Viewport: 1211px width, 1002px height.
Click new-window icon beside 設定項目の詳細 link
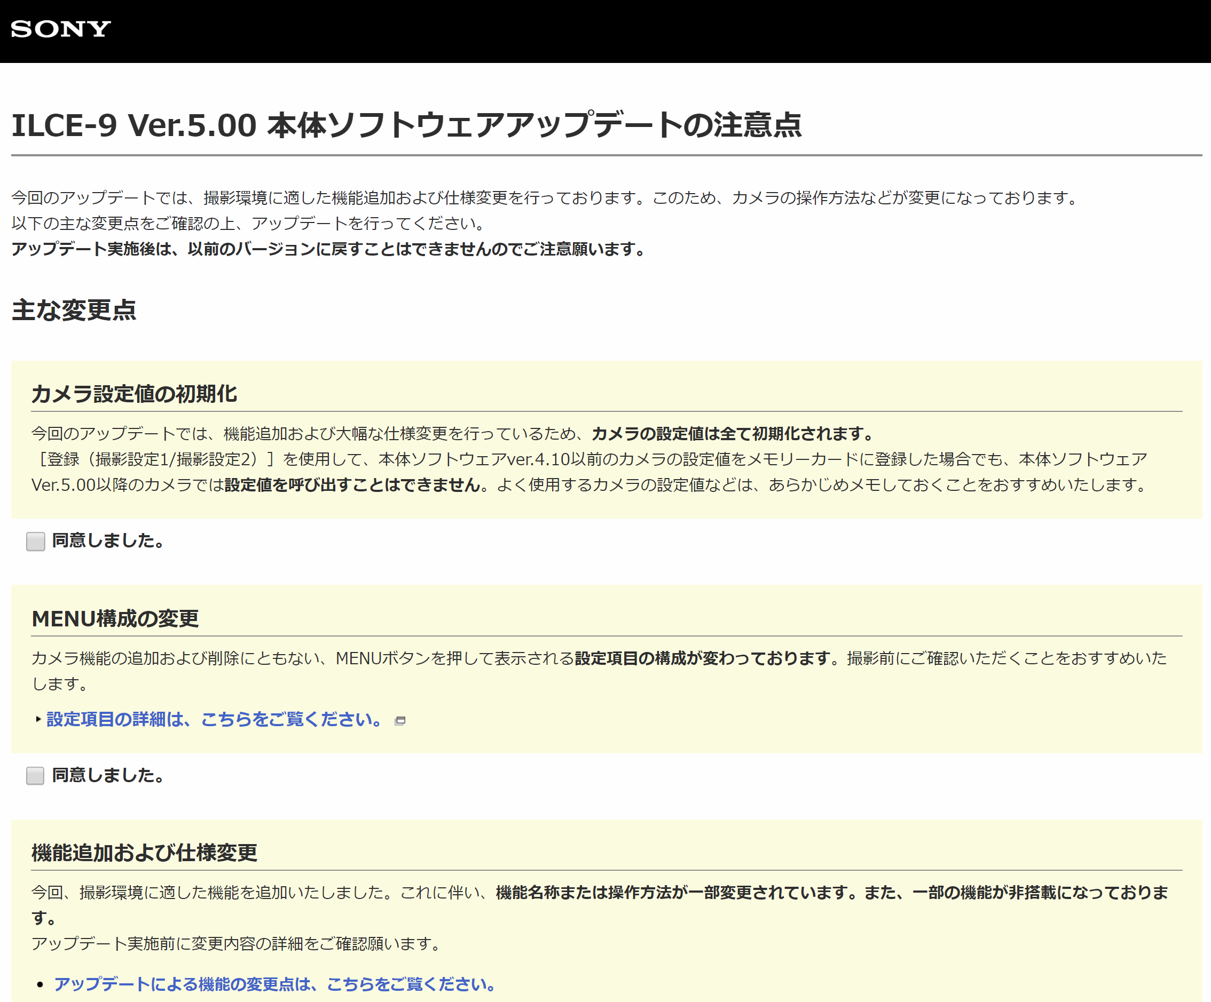pos(400,720)
